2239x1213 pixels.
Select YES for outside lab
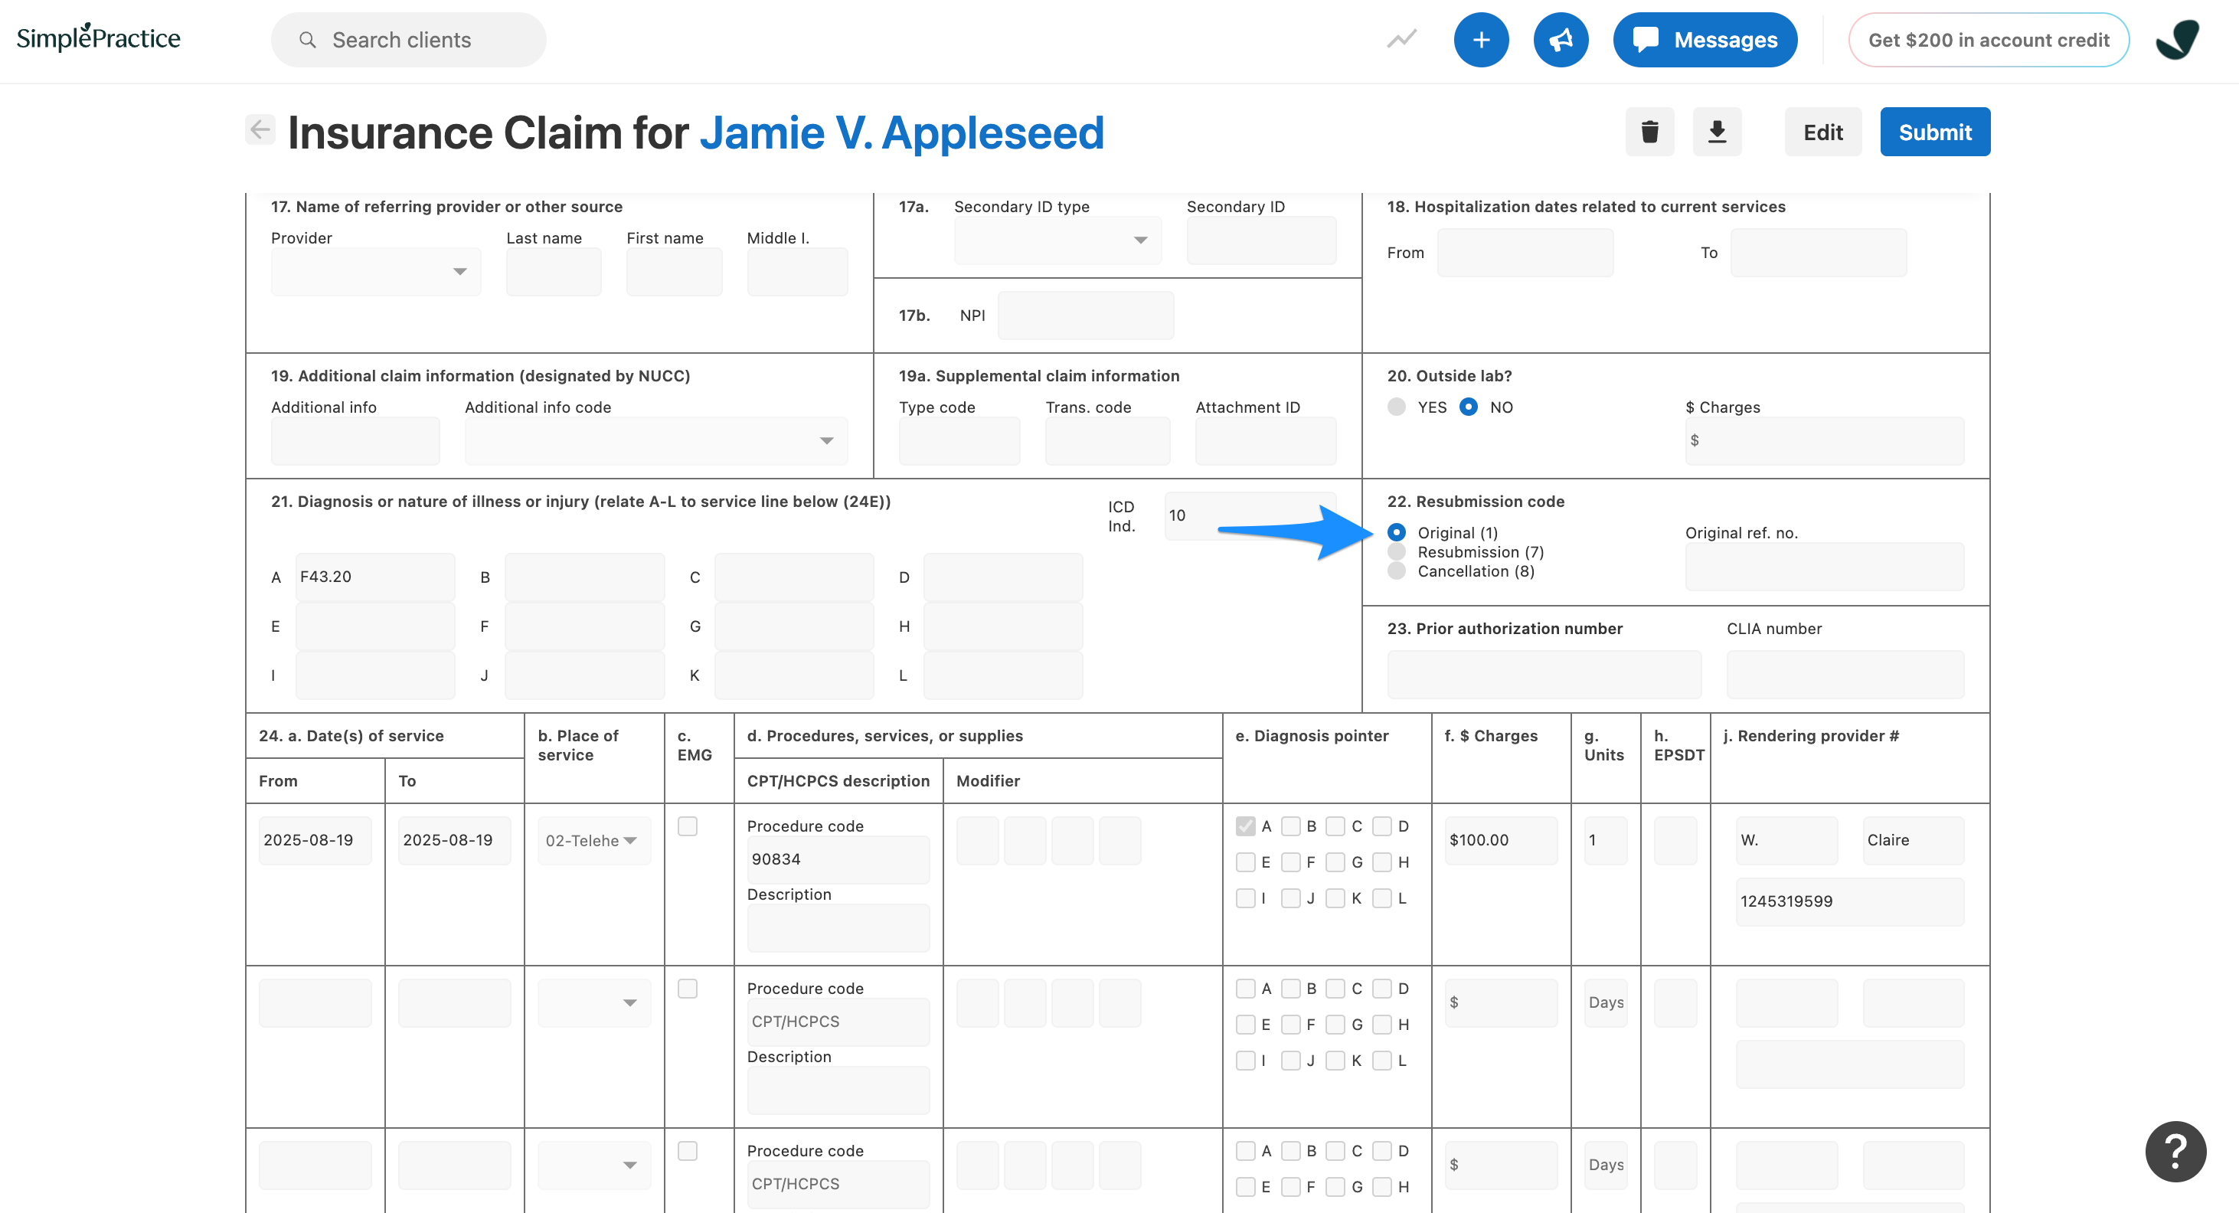(1397, 407)
